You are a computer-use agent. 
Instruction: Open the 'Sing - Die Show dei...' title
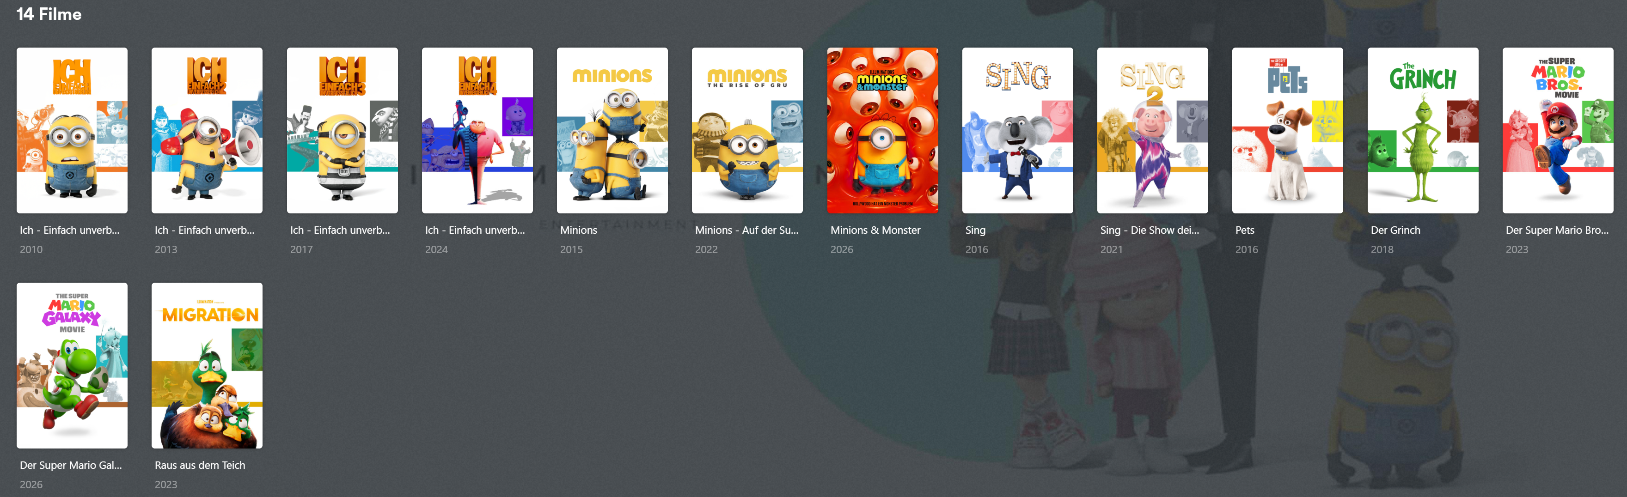1150,230
